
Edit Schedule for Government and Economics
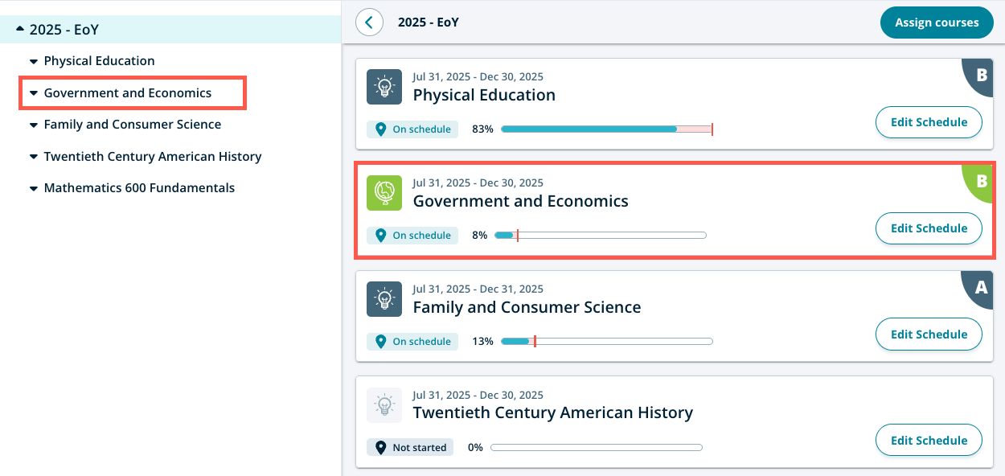929,228
